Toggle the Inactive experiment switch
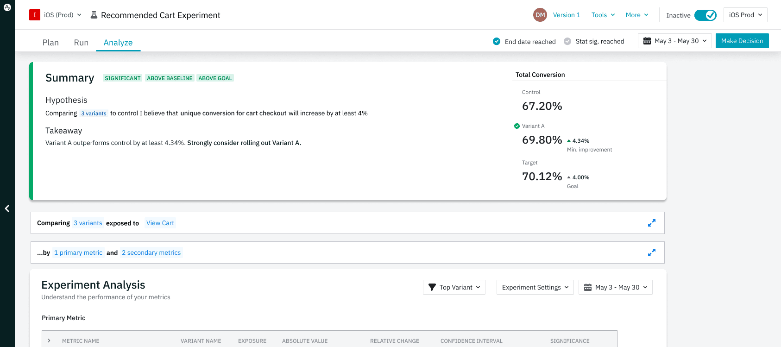The height and width of the screenshot is (347, 781). 705,15
